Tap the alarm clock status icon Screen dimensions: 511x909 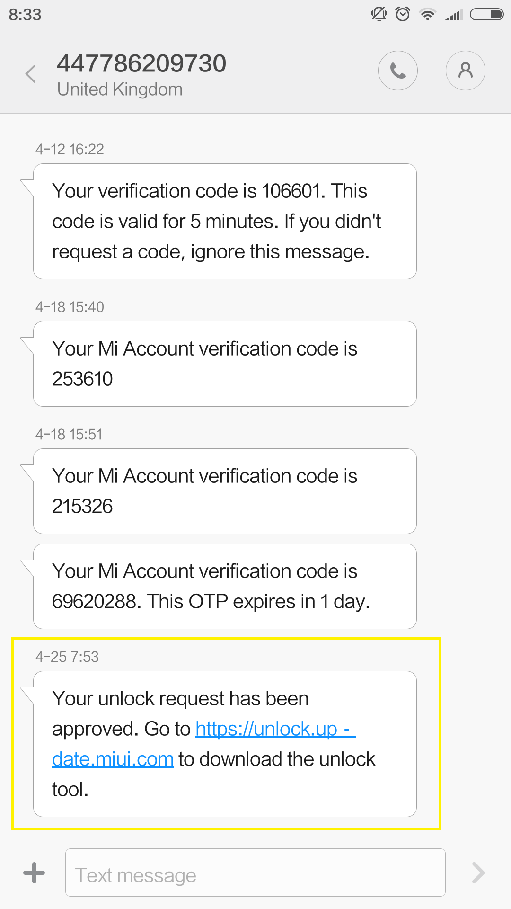[403, 14]
